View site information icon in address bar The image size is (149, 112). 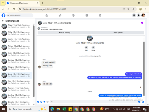click(20, 9)
